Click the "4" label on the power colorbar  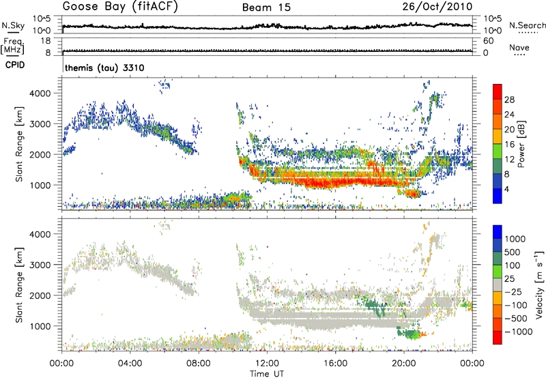506,190
